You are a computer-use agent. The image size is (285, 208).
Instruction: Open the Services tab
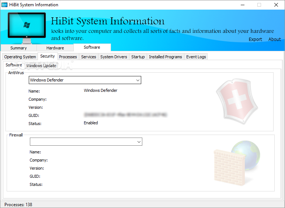click(x=88, y=57)
